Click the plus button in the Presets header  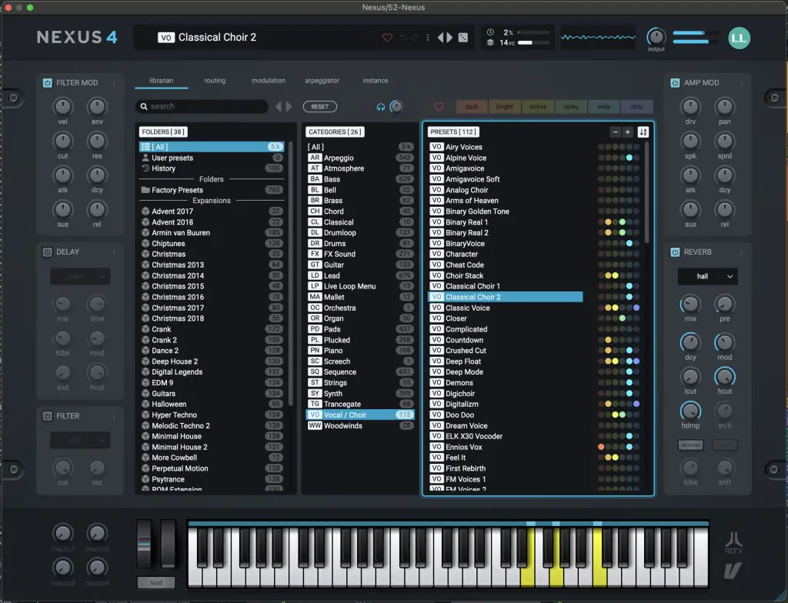[x=628, y=132]
